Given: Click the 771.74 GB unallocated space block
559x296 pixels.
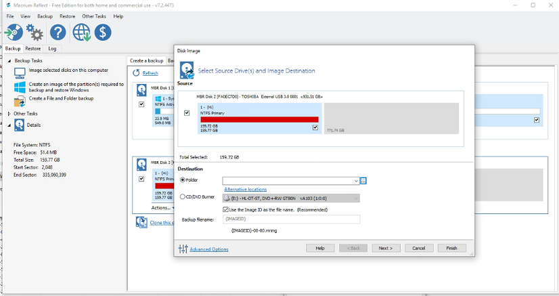Looking at the screenshot, I should (x=391, y=119).
